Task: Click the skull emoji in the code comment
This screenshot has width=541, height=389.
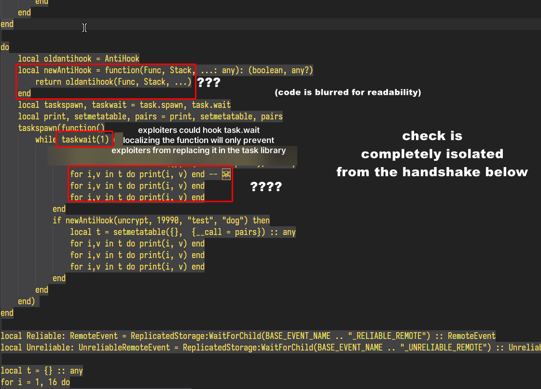Action: [x=226, y=174]
